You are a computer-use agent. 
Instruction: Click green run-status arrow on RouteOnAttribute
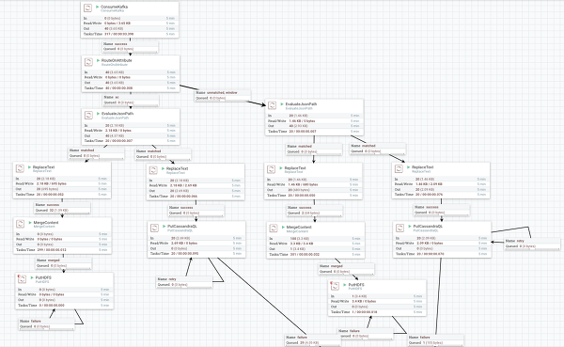coord(98,60)
